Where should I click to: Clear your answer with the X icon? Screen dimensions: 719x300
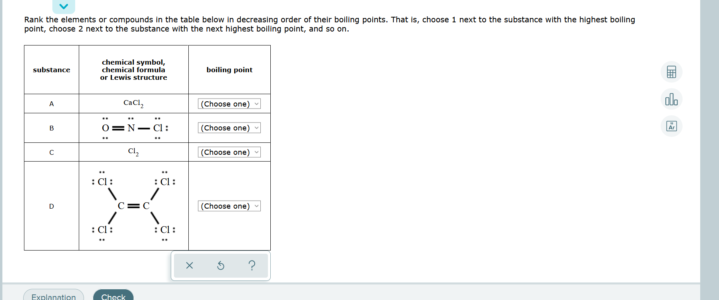190,266
